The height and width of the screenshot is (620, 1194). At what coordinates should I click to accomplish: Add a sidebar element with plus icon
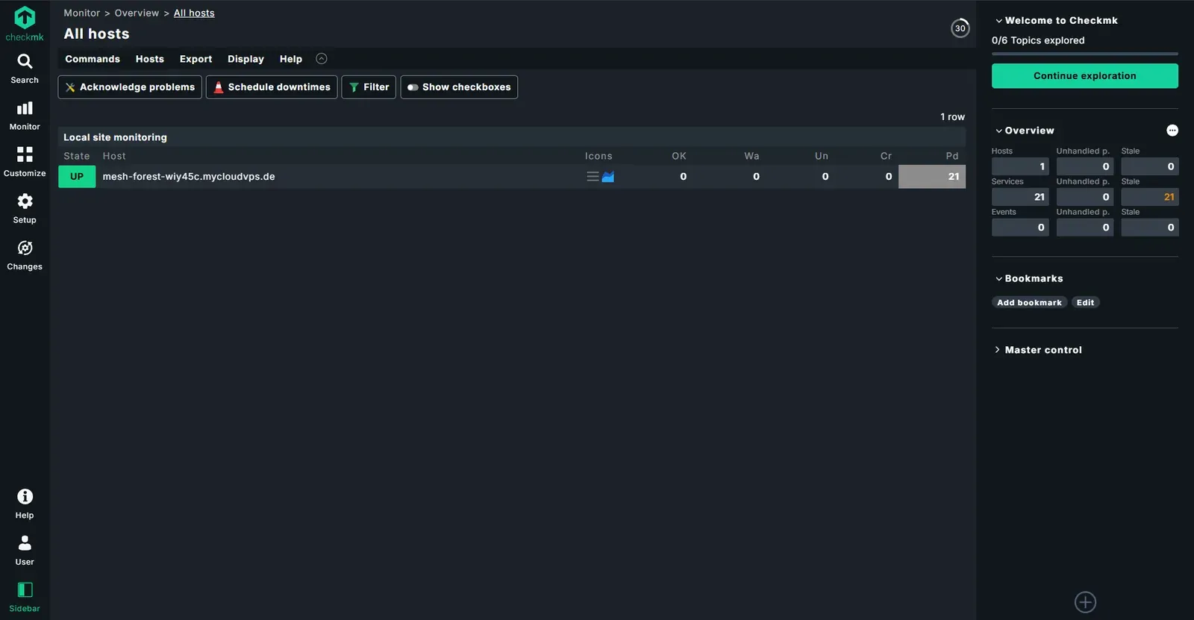click(1085, 602)
